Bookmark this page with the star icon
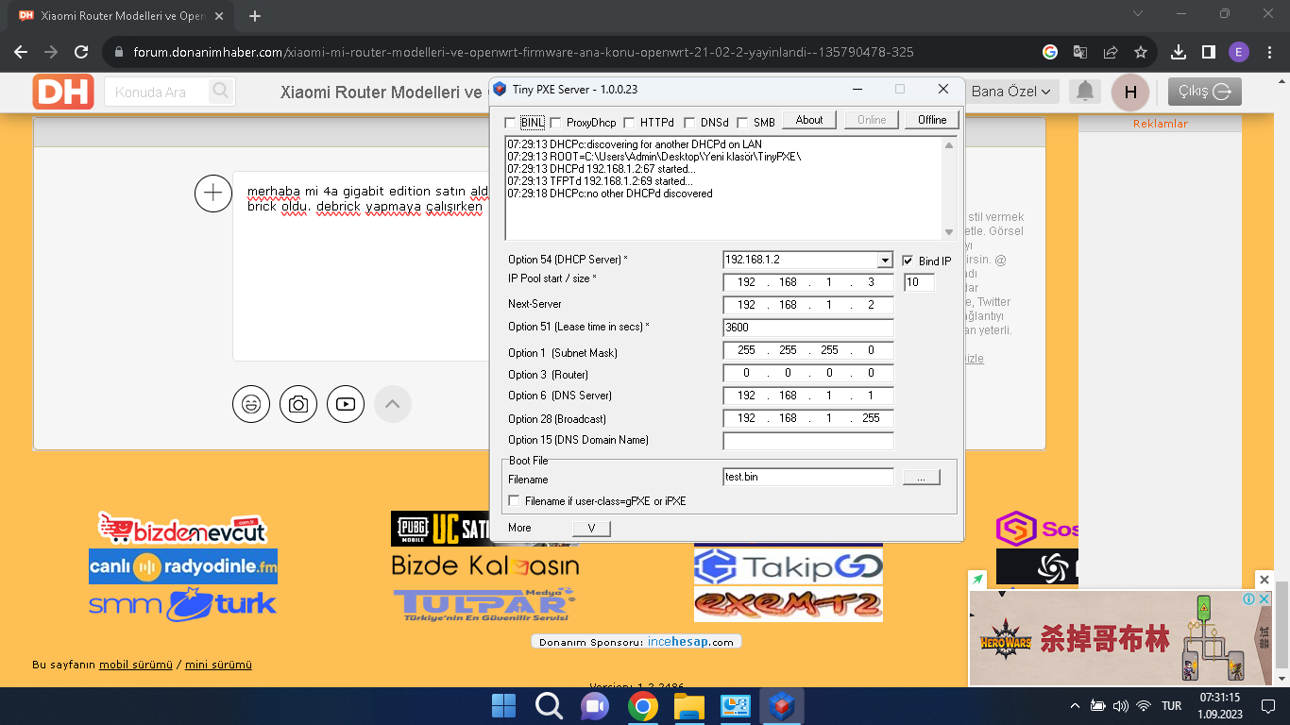Viewport: 1290px width, 725px height. (x=1141, y=52)
